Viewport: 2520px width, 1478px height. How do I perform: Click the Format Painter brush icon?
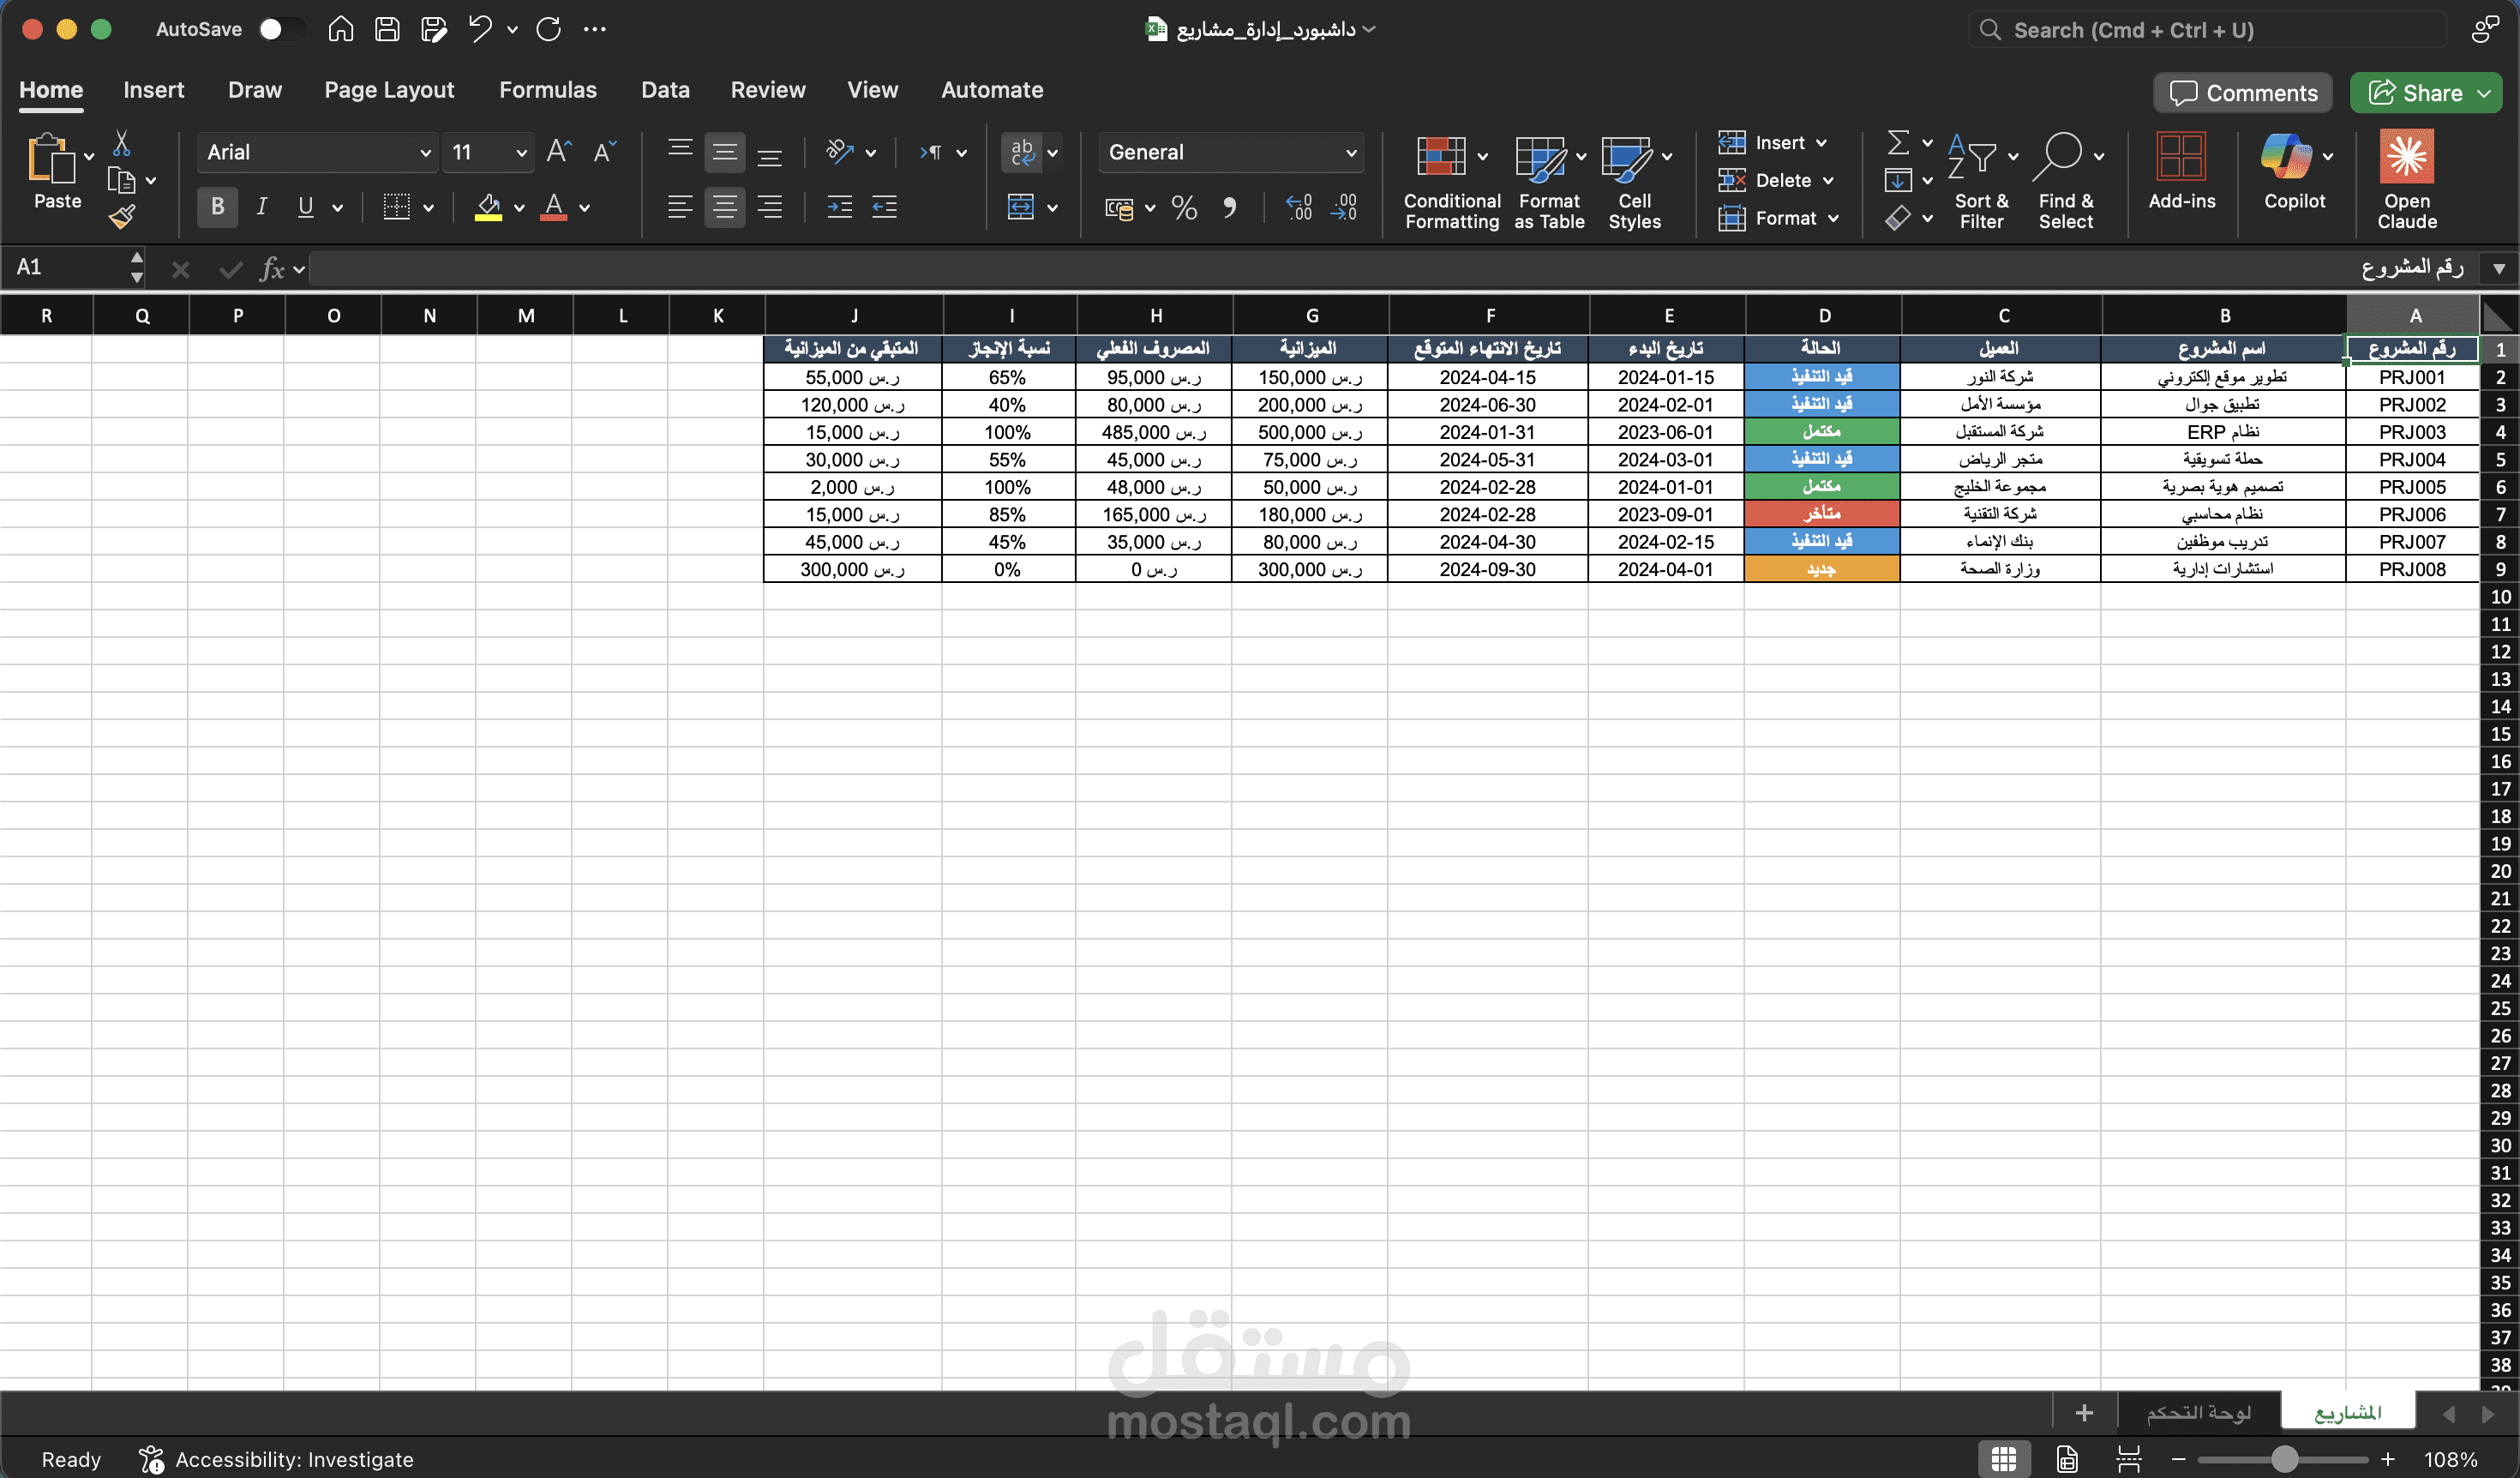pos(122,216)
